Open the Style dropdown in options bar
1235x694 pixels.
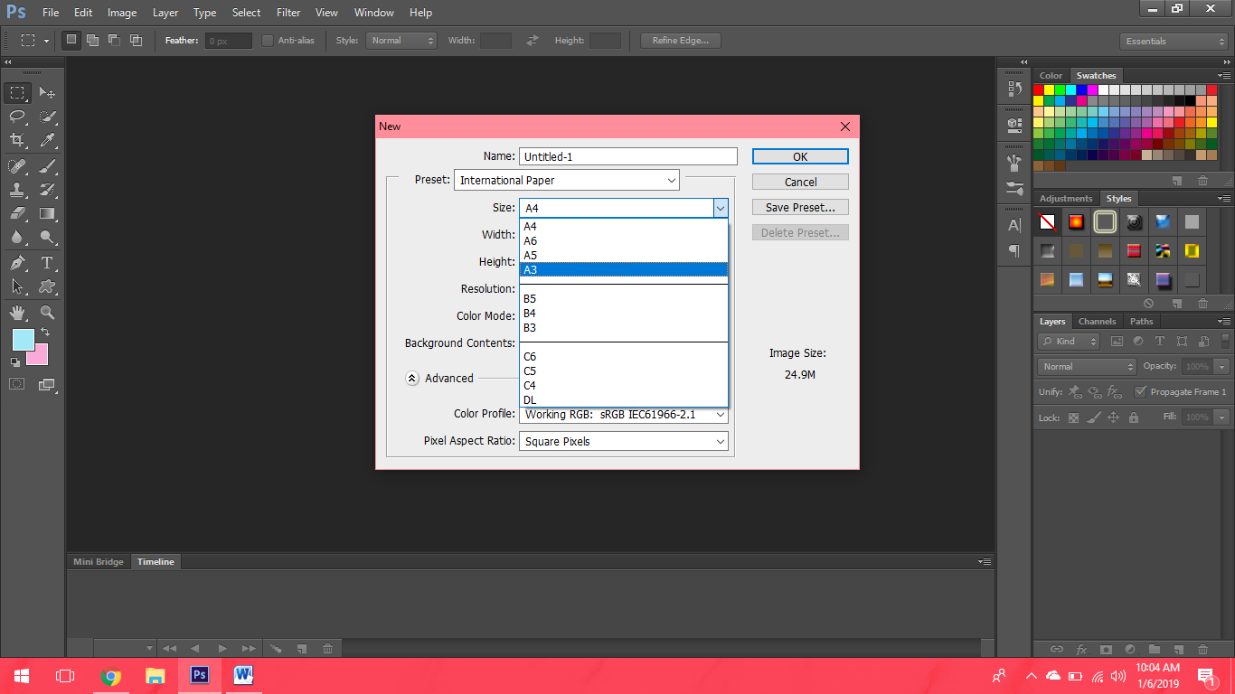tap(401, 41)
